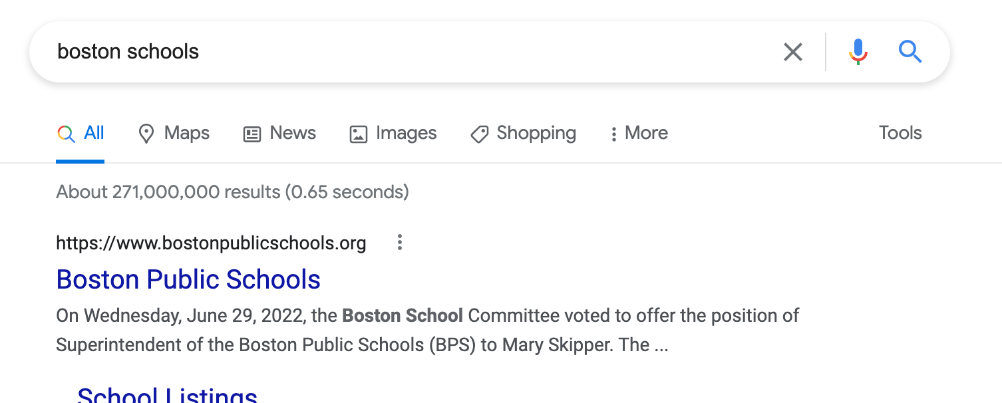Open the Tools filter options
This screenshot has height=403, width=1002.
900,133
